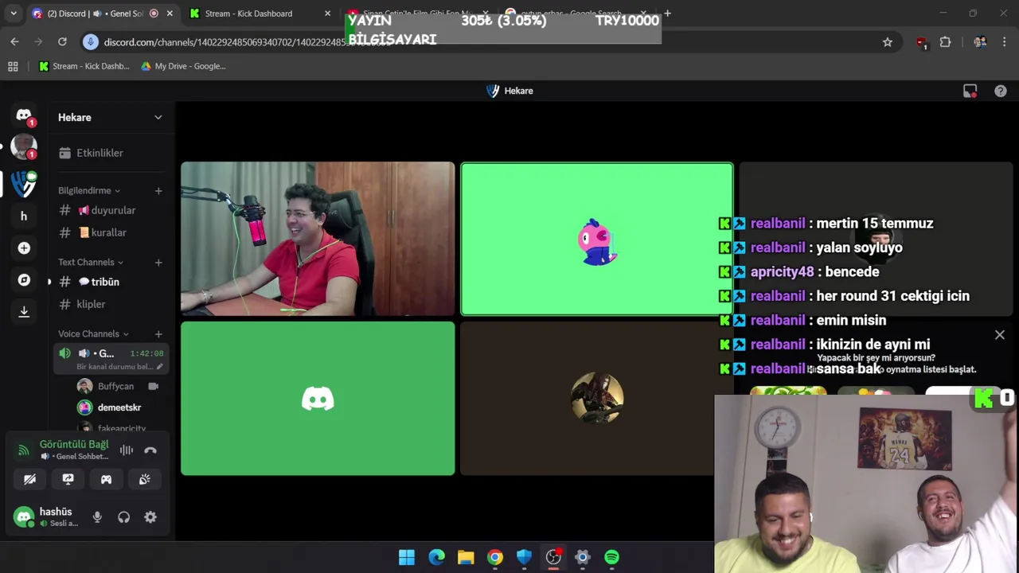The width and height of the screenshot is (1019, 573).
Task: Add channel to Text Channels category
Action: (x=158, y=262)
